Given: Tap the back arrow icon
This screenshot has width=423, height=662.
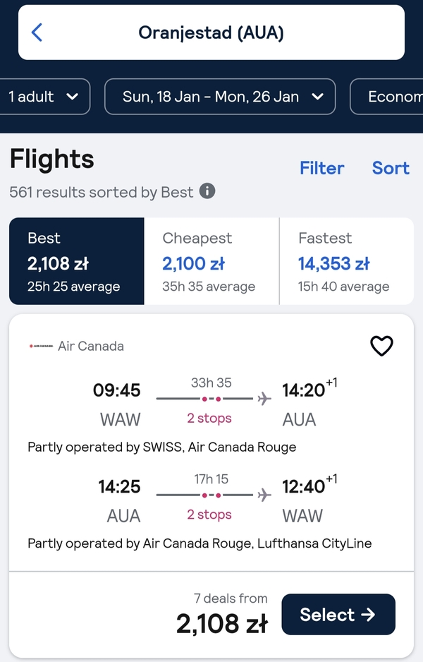Looking at the screenshot, I should 37,32.
